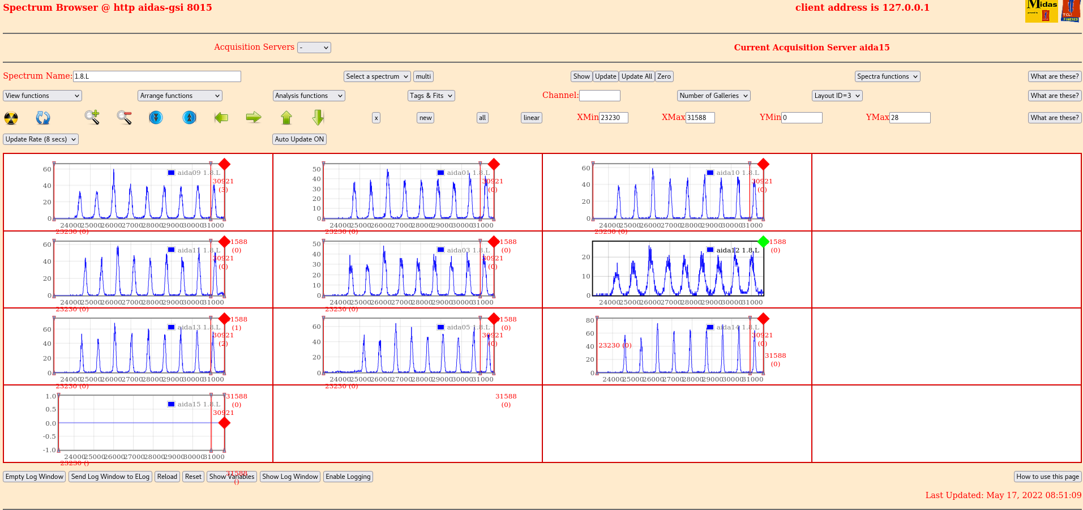Image resolution: width=1083 pixels, height=510 pixels.
Task: Open the Tags & Fits menu
Action: pyautogui.click(x=431, y=96)
